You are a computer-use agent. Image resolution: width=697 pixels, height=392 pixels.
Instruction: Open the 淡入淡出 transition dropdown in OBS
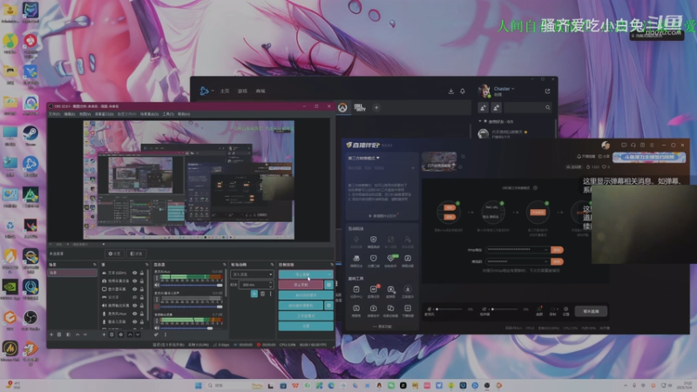[x=252, y=274]
